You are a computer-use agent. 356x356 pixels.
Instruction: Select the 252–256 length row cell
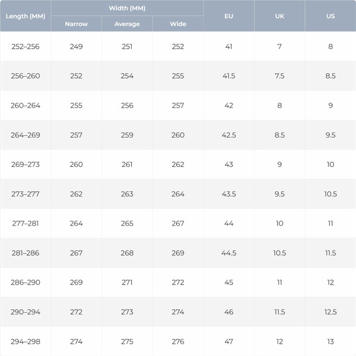pyautogui.click(x=25, y=46)
